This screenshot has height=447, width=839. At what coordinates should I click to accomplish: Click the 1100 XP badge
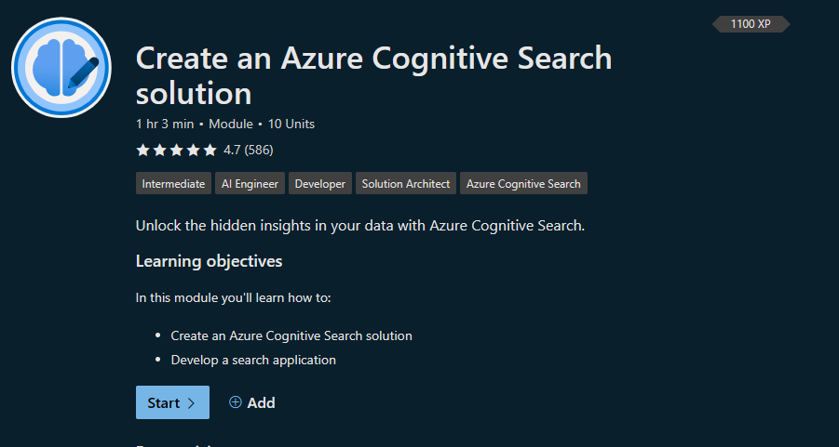click(751, 24)
